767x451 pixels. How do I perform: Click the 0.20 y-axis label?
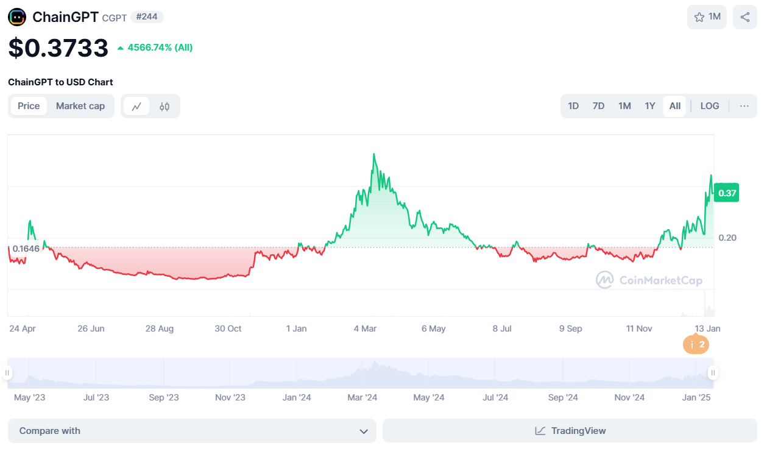727,238
